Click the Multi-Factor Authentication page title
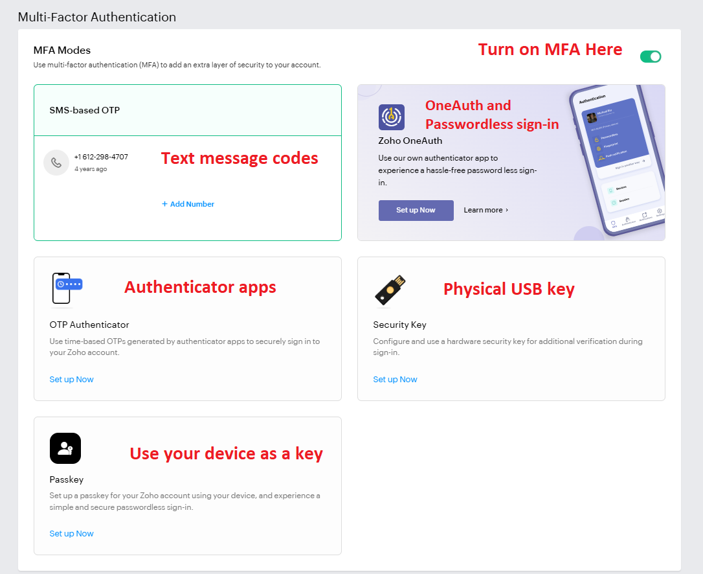Screen dimensions: 703x574 tap(97, 17)
